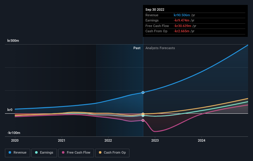Image resolution: width=253 pixels, height=161 pixels.
Task: Select the -kr30.639m free cash flow value
Action: [x=182, y=26]
